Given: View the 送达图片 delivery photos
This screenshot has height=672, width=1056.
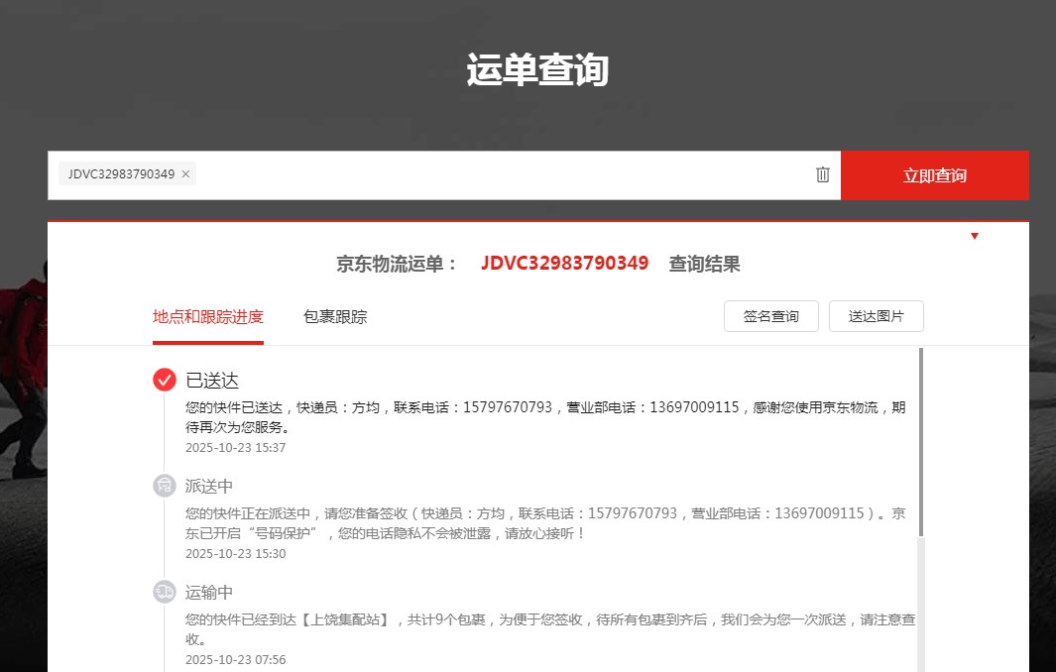Looking at the screenshot, I should (876, 316).
